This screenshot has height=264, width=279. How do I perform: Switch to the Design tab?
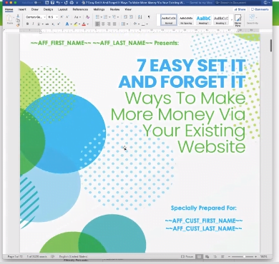tap(48, 9)
